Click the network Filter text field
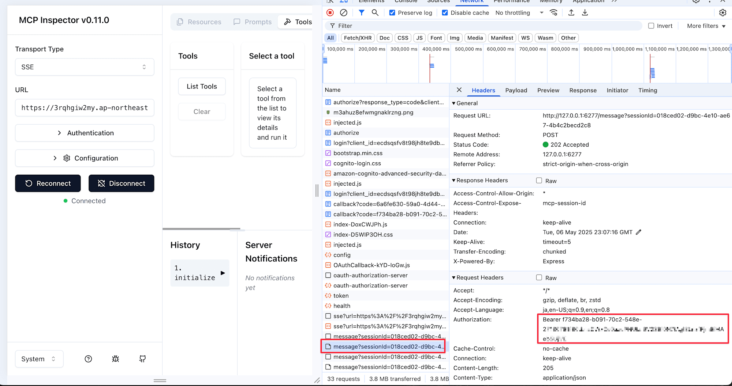Image resolution: width=732 pixels, height=386 pixels. coord(483,26)
